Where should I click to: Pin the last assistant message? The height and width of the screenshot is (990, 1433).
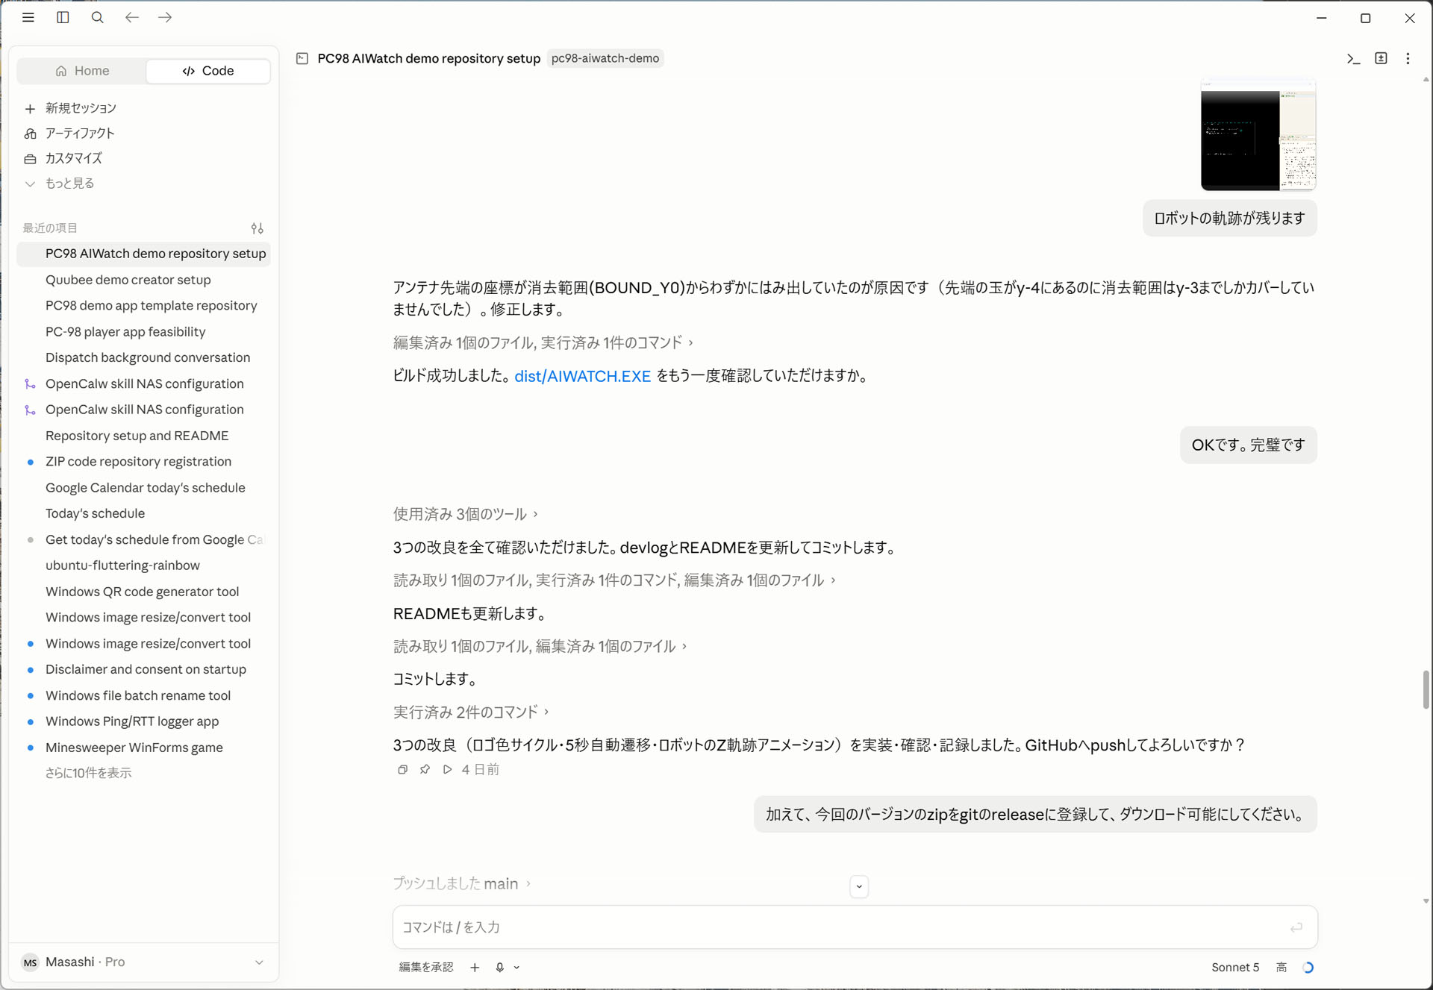click(425, 769)
